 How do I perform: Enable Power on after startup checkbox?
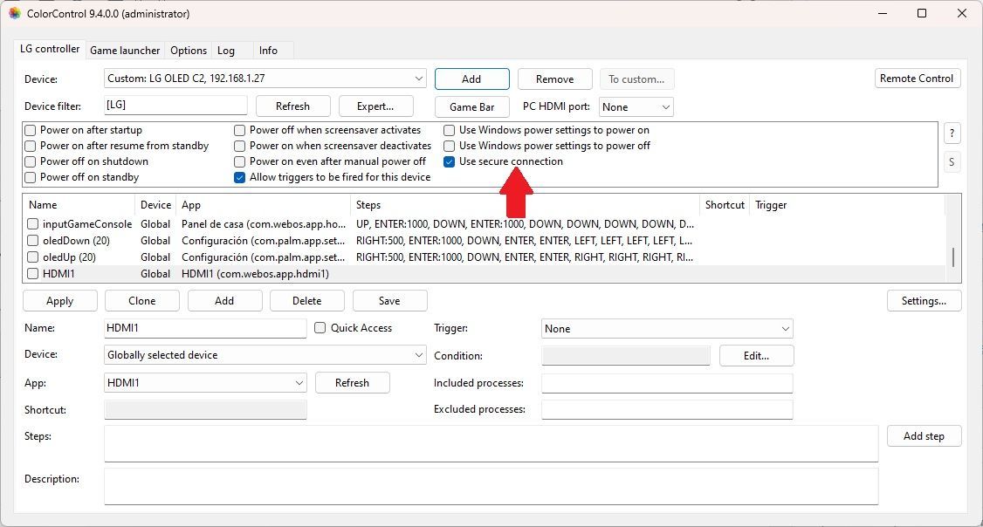31,130
